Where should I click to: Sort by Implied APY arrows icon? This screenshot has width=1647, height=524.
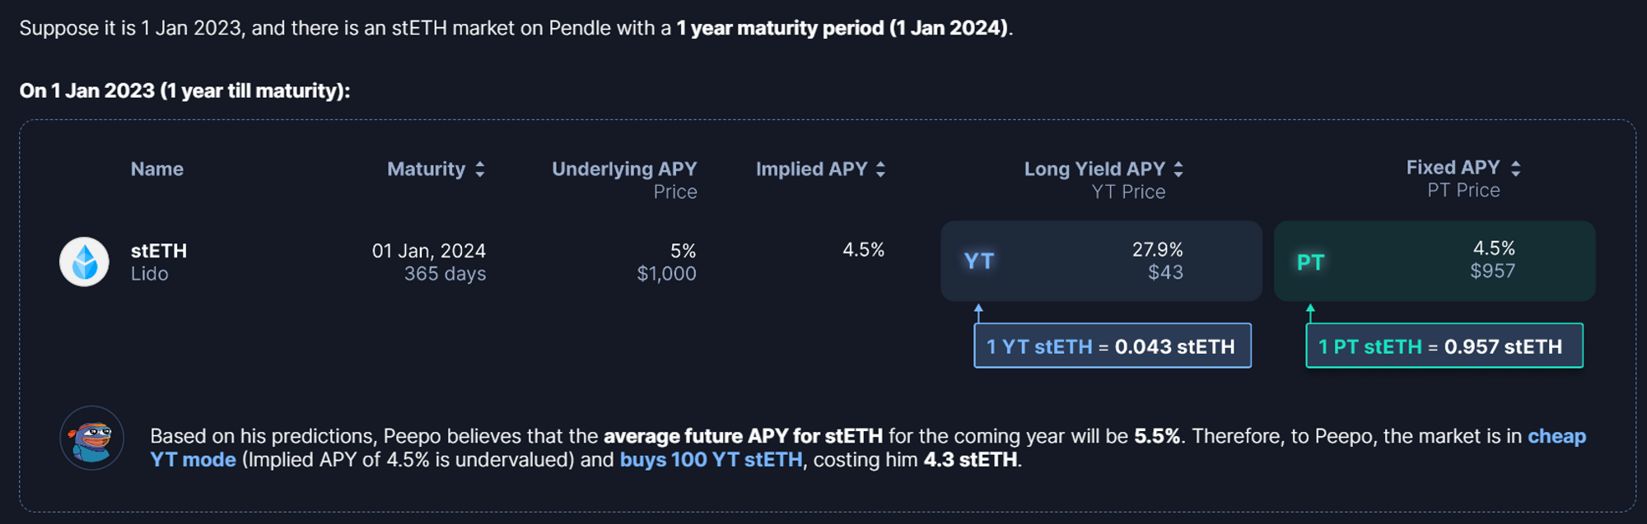click(x=880, y=169)
